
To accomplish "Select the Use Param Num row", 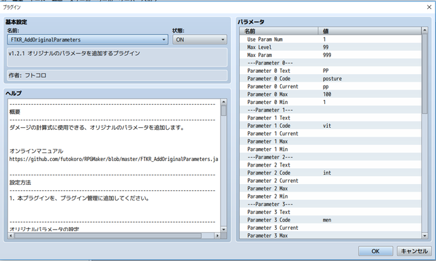I will point(330,39).
